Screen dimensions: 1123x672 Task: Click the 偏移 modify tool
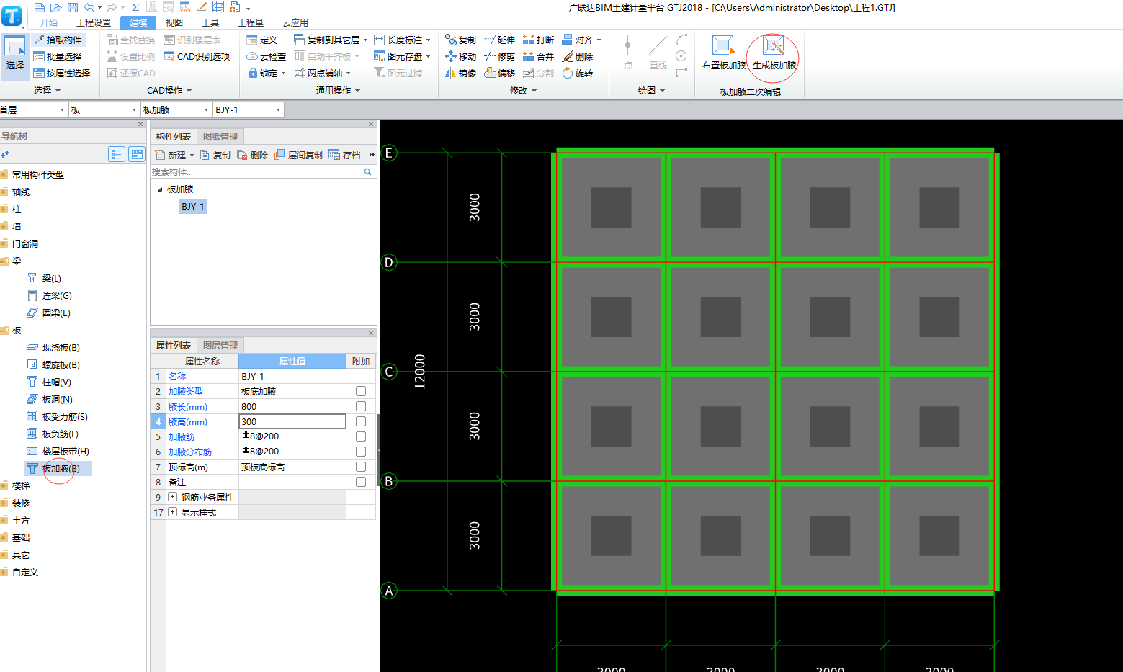click(500, 73)
